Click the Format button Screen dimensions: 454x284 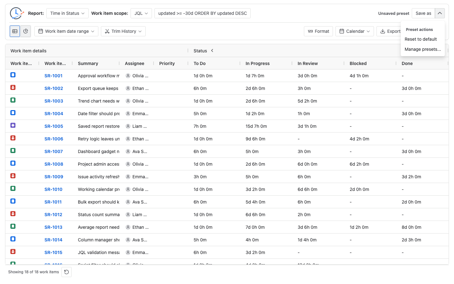pyautogui.click(x=318, y=31)
